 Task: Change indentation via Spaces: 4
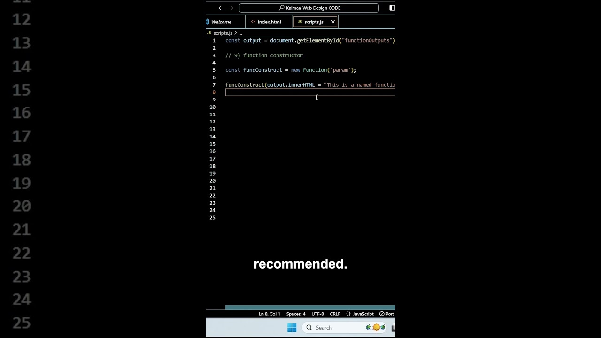(x=296, y=314)
